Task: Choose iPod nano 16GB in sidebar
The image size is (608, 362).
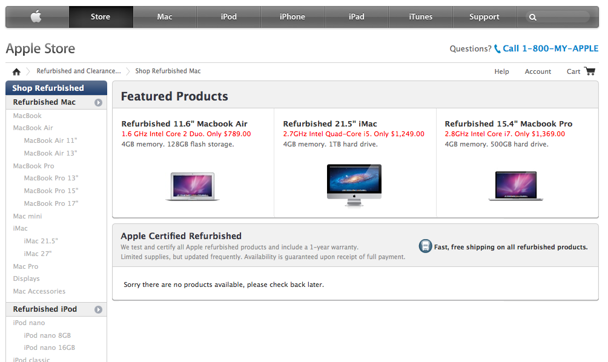Action: tap(49, 347)
